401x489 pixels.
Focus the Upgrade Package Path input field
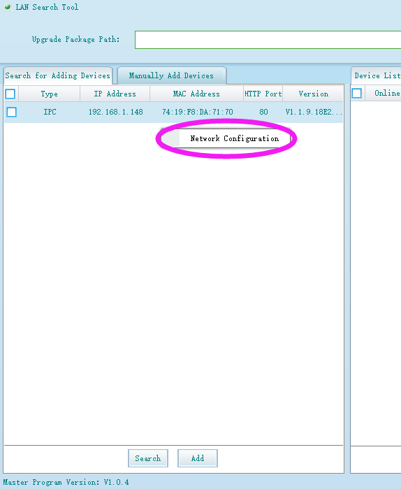(x=268, y=40)
